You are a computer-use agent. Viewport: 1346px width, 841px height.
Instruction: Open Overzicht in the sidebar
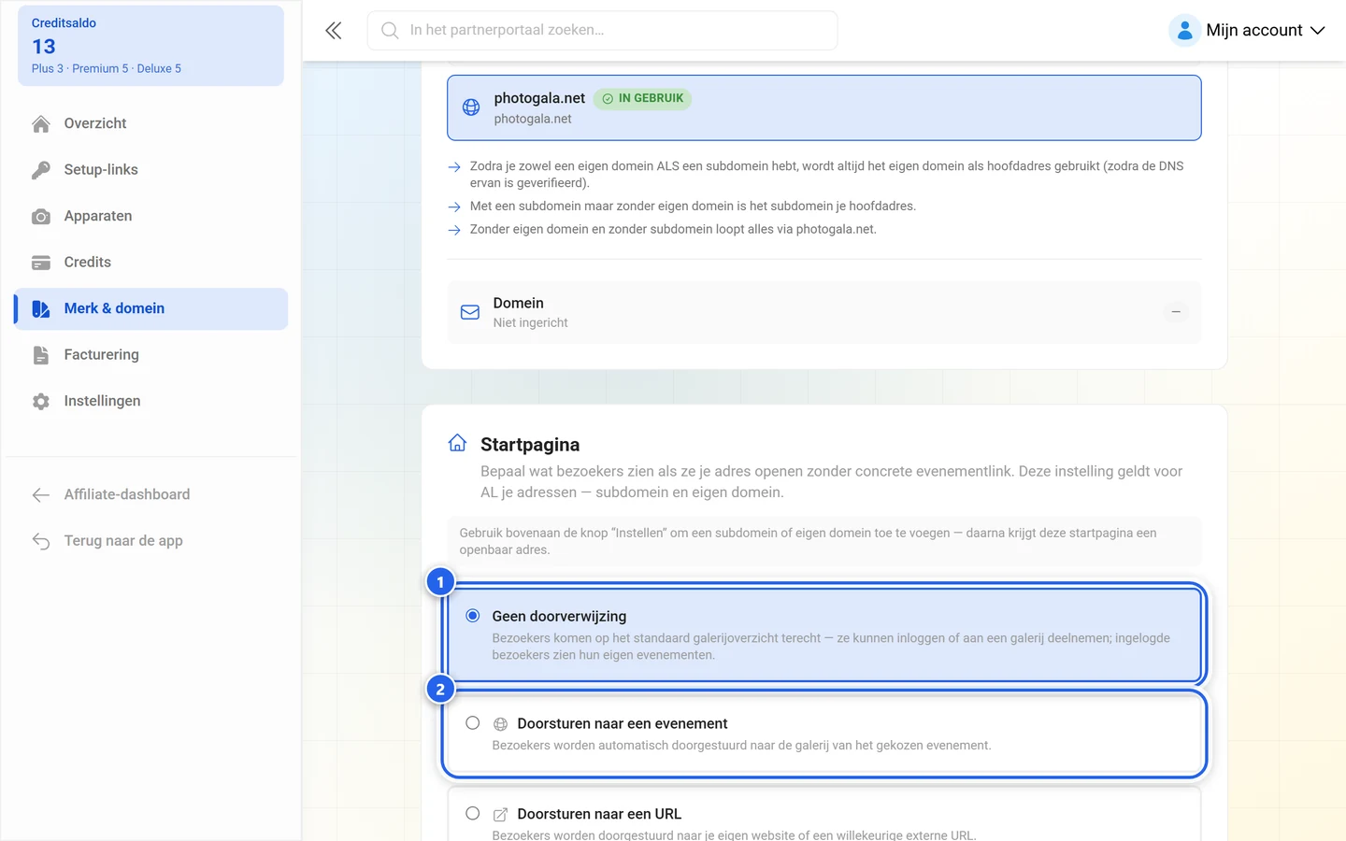[x=150, y=123]
